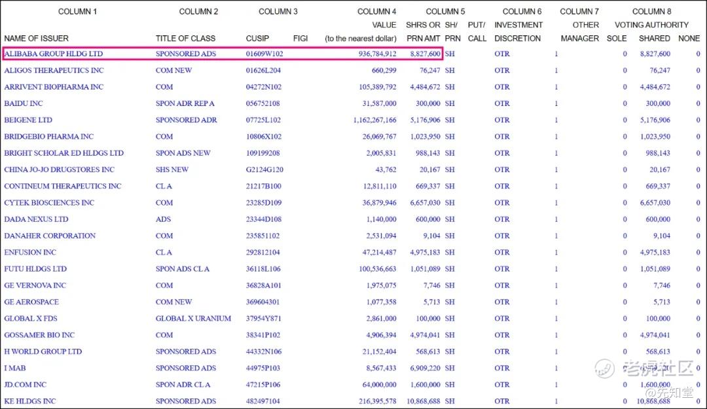Select Beigene value 1,162,267,166
The image size is (707, 409).
click(x=374, y=120)
